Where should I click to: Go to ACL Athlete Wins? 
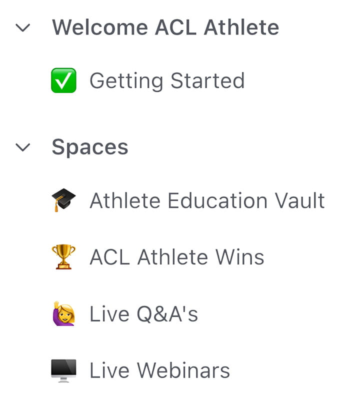176,257
